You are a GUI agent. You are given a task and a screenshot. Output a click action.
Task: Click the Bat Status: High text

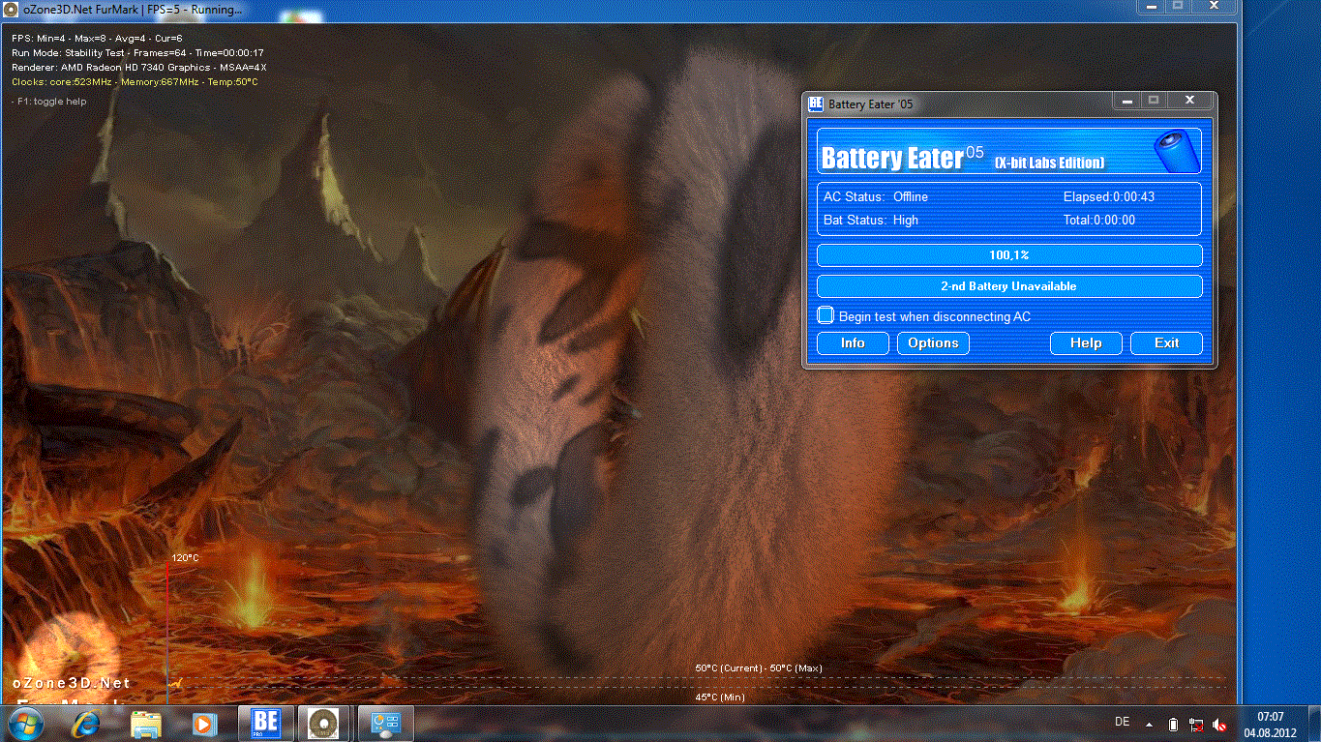pyautogui.click(x=870, y=220)
